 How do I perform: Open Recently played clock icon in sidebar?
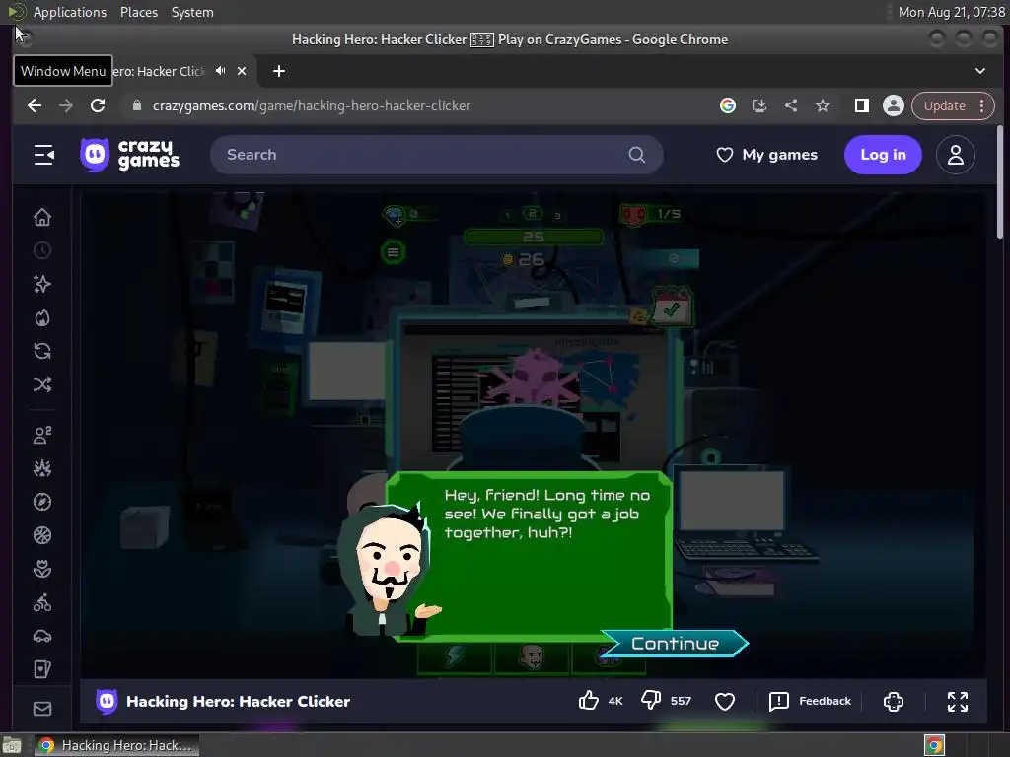click(42, 251)
